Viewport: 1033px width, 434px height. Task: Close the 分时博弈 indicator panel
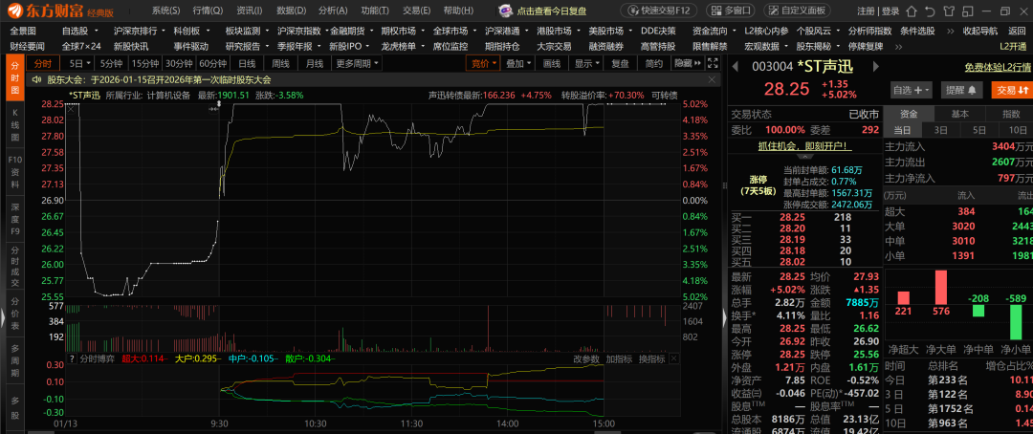click(x=673, y=358)
